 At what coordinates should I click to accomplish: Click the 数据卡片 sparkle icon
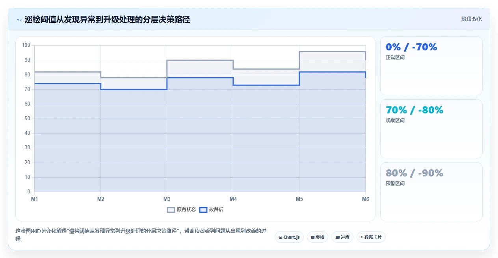tap(362, 237)
